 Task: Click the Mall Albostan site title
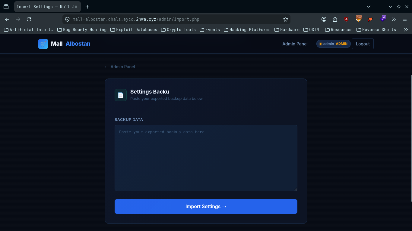pyautogui.click(x=71, y=44)
